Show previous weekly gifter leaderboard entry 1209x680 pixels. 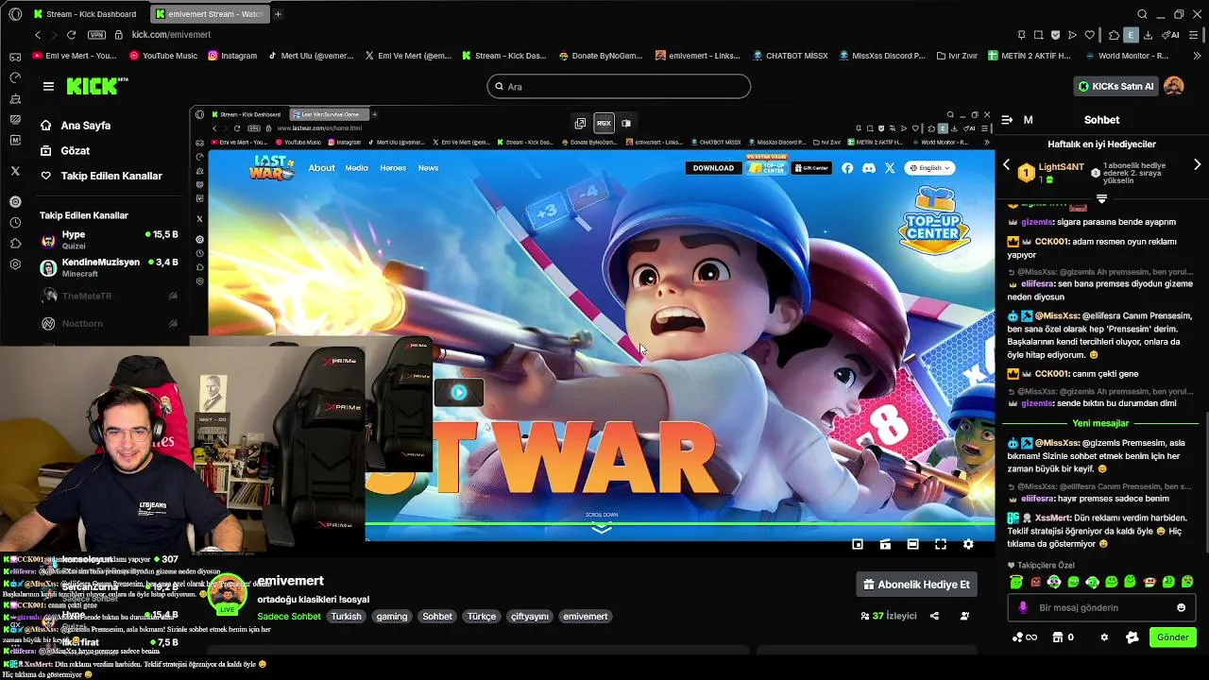click(x=1006, y=164)
